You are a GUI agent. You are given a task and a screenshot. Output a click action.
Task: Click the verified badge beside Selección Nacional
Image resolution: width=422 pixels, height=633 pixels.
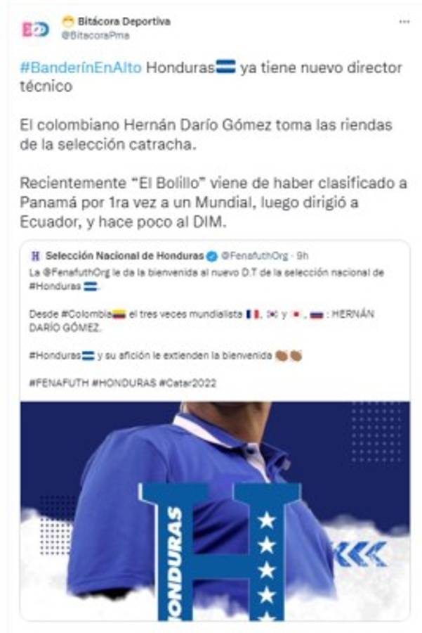(x=212, y=256)
